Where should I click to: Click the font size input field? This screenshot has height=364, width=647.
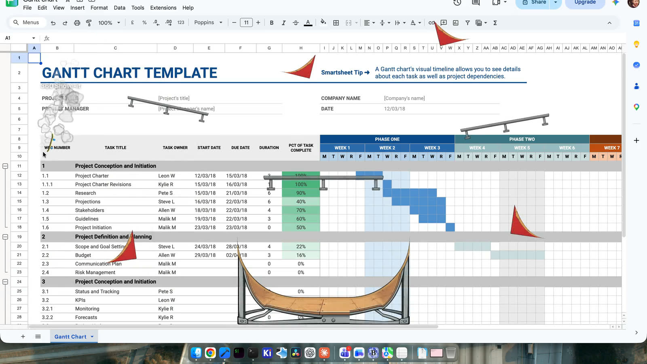point(246,23)
